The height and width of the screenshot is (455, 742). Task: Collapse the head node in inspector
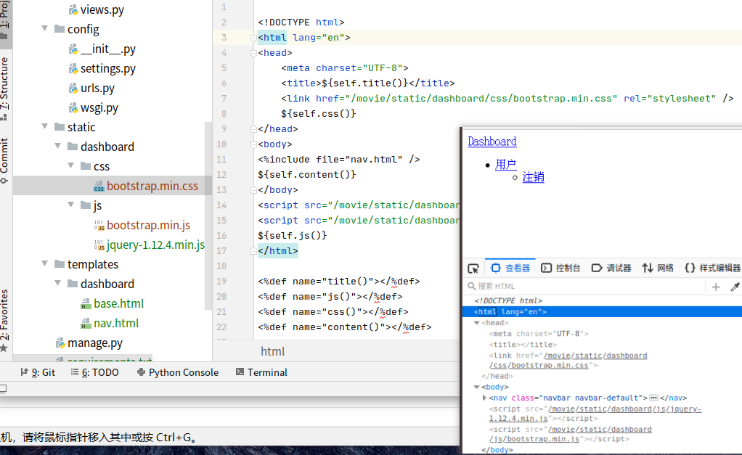click(476, 323)
